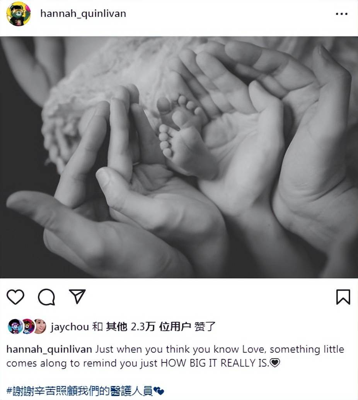
Task: Click the first liker avatar thumbnail
Action: tap(15, 326)
